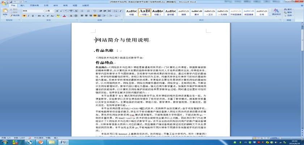Open the Office button menu
Screen dimensions: 304x145
4,3
